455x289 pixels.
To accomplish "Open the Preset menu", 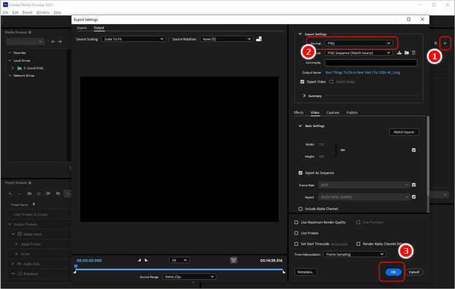I will click(27, 12).
